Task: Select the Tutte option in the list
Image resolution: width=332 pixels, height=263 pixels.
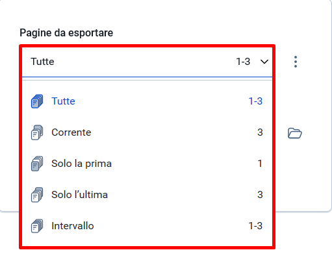Action: pos(147,101)
